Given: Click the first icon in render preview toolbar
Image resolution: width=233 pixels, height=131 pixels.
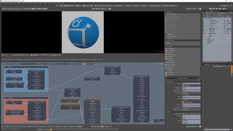Looking at the screenshot, I should click(3, 55).
